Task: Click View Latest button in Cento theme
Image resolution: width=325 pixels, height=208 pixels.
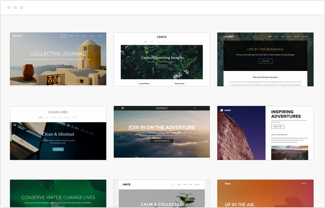Action: point(161,66)
